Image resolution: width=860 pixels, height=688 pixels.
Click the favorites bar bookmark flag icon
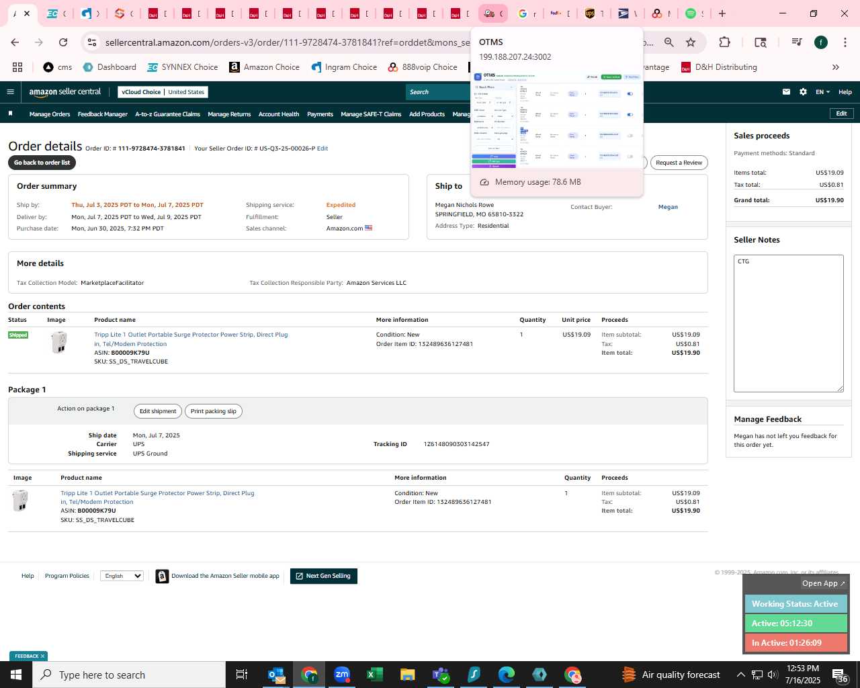[x=10, y=114]
